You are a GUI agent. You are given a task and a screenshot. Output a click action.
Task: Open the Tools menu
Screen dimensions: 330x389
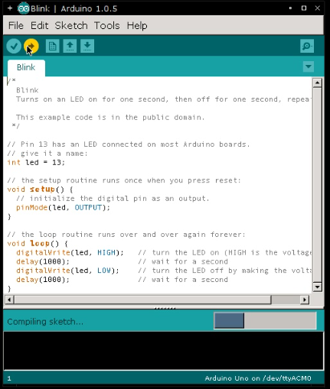pos(107,26)
